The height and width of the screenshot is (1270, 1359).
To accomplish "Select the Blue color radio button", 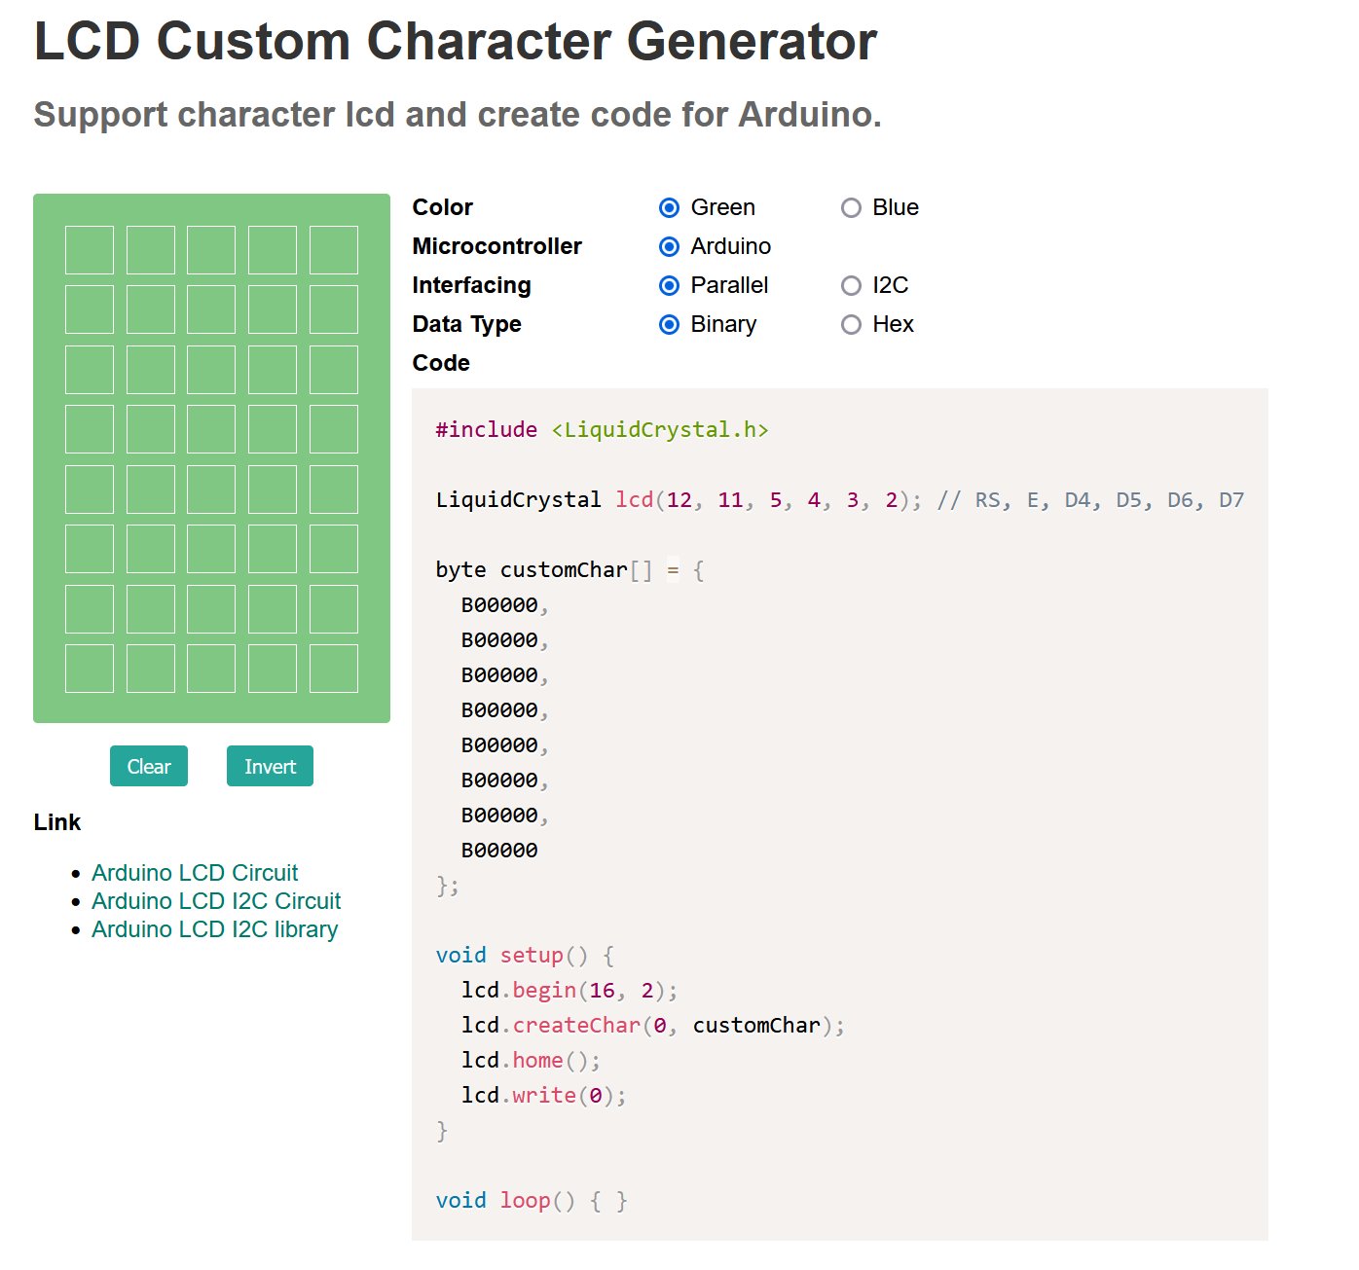I will 851,207.
